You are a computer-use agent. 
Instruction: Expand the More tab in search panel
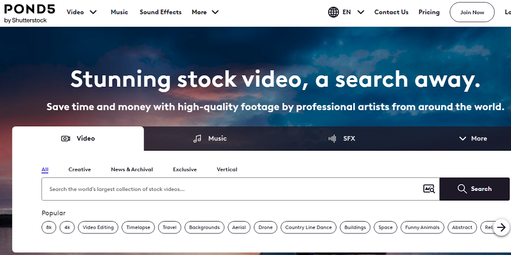pos(473,139)
